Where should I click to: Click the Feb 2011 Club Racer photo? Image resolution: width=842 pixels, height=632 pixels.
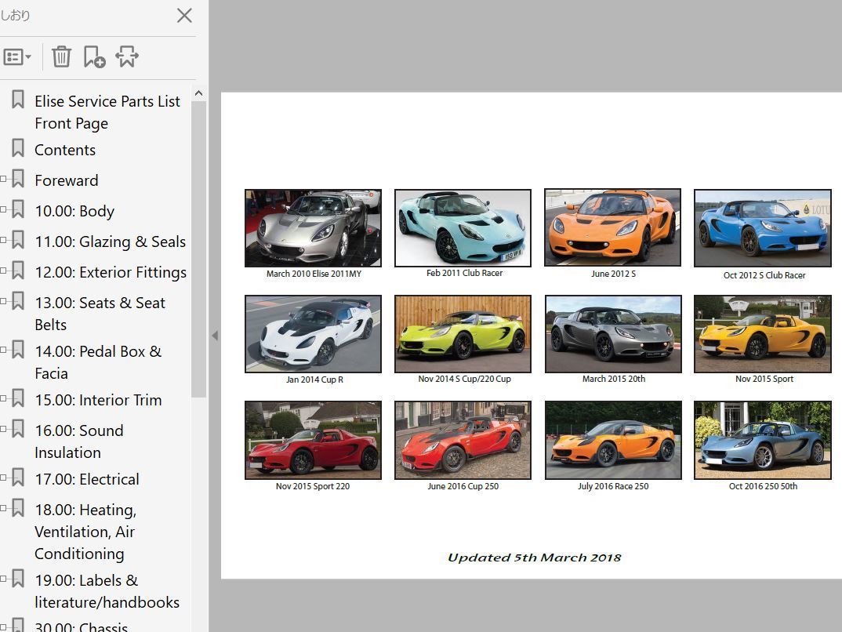tap(463, 227)
